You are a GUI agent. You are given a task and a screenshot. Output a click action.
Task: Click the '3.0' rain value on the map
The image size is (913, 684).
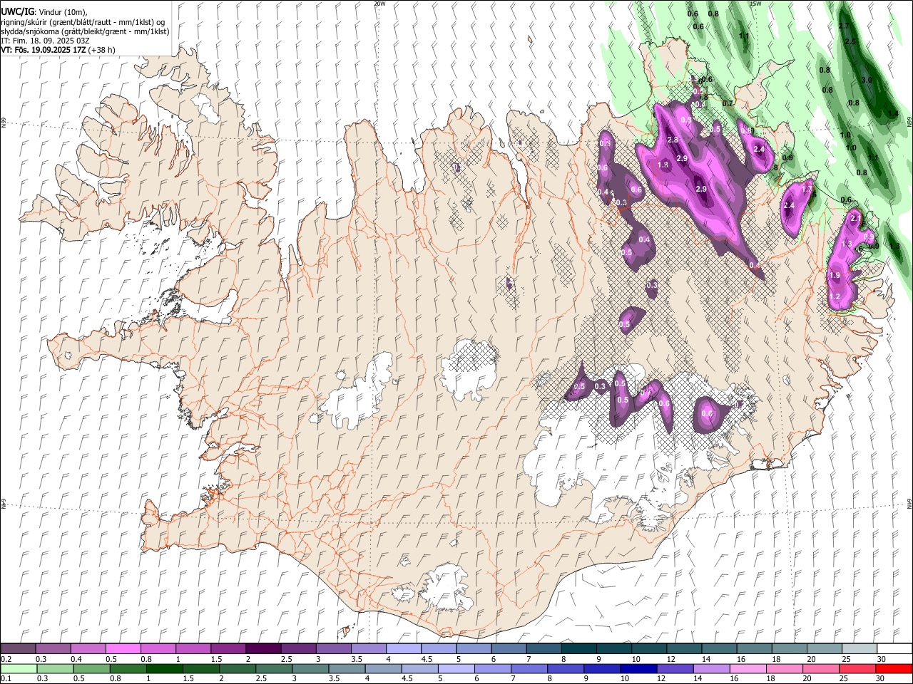[x=867, y=80]
